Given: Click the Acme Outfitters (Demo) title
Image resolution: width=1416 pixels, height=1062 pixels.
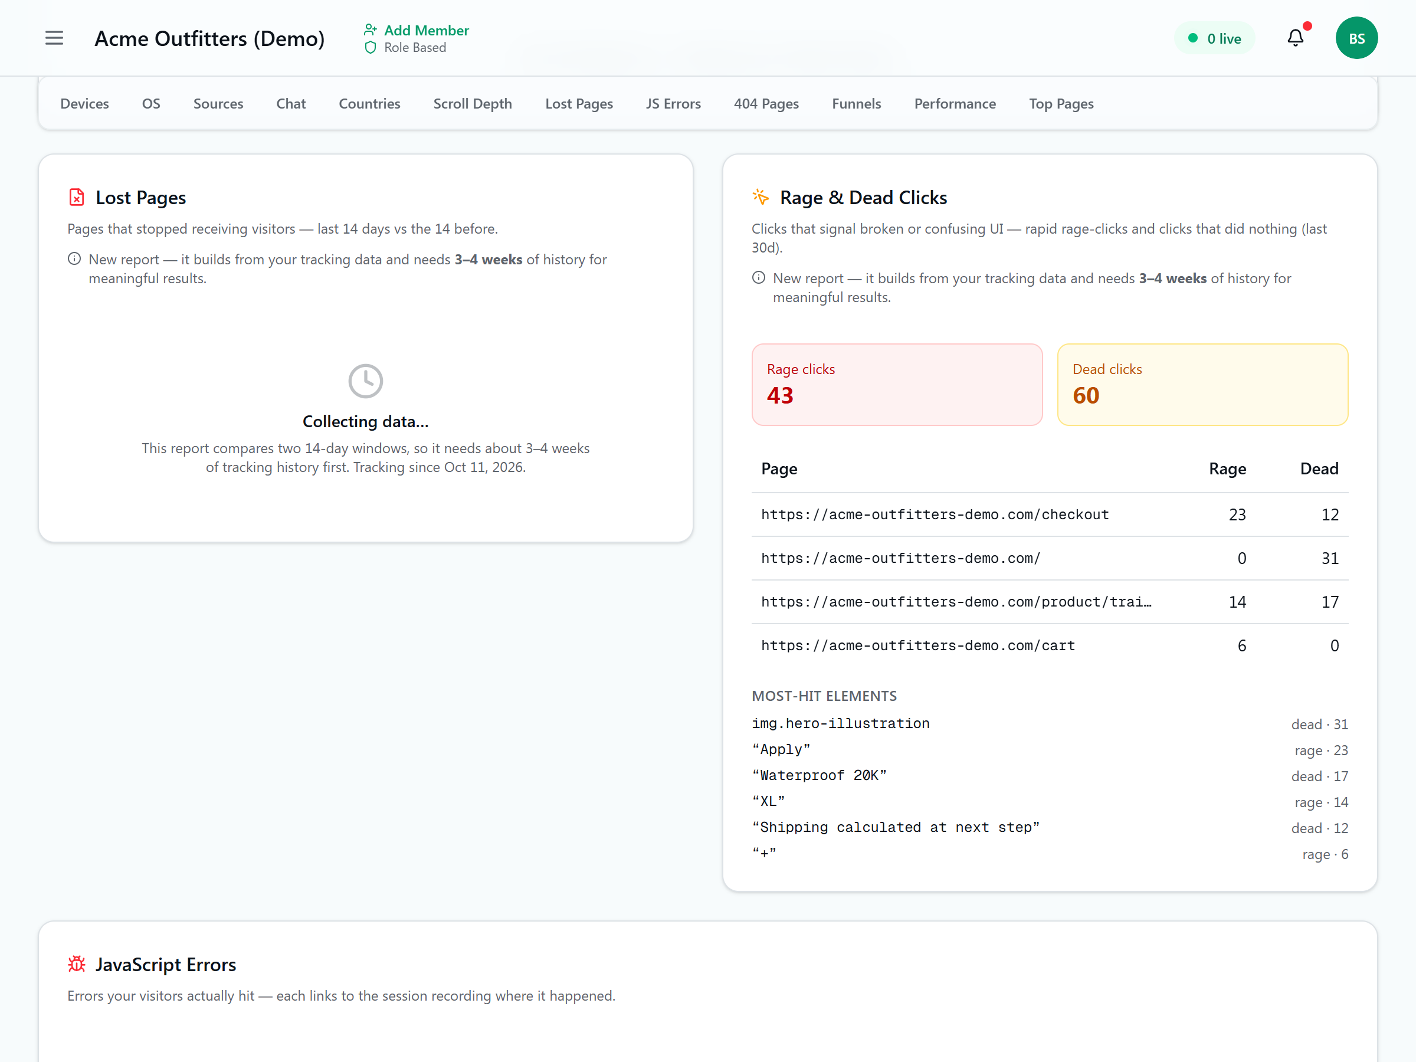Looking at the screenshot, I should (x=209, y=38).
